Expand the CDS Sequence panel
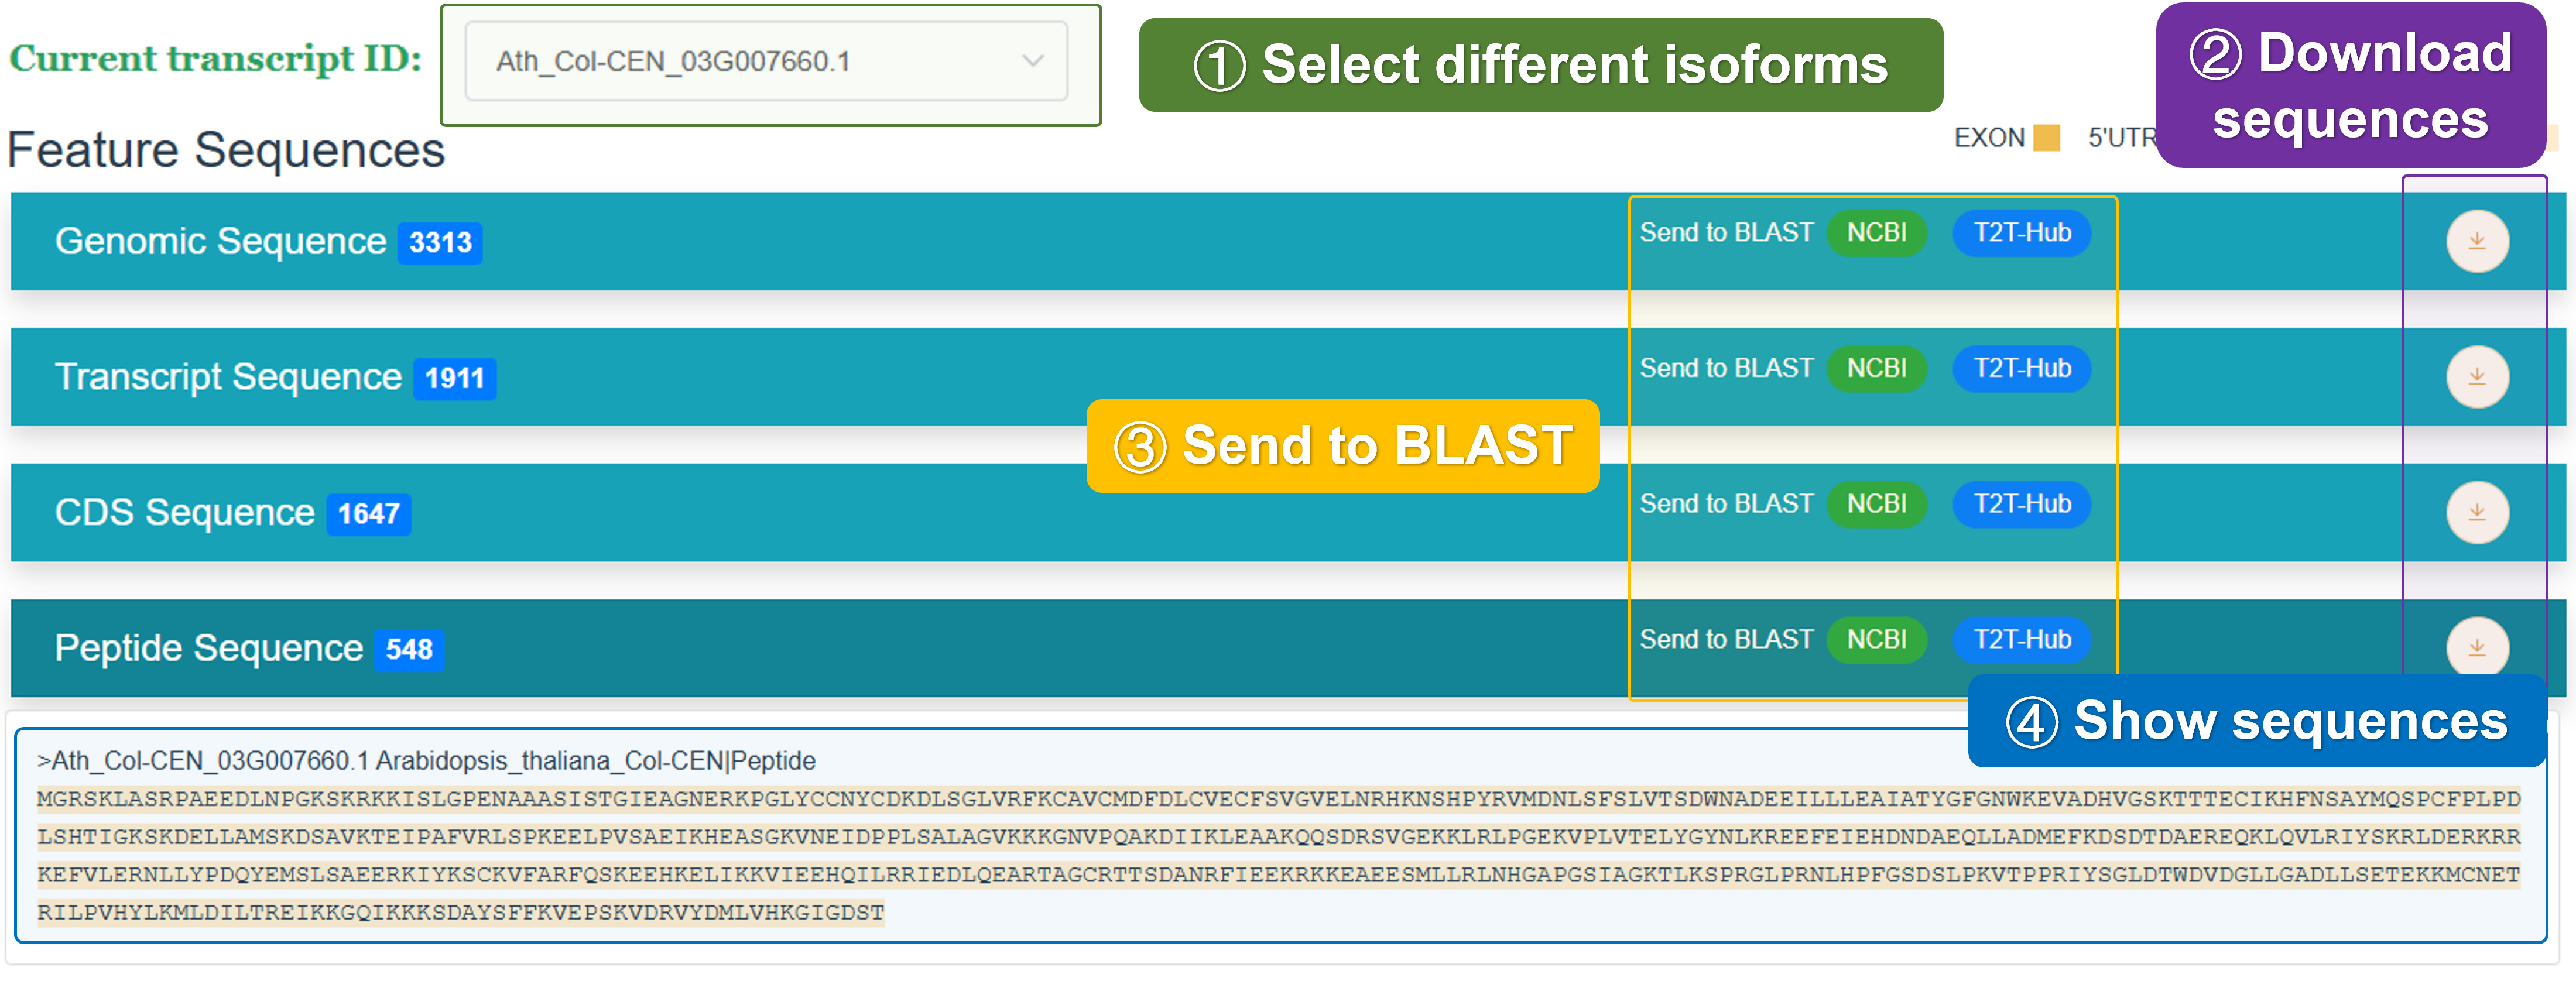 pos(184,513)
